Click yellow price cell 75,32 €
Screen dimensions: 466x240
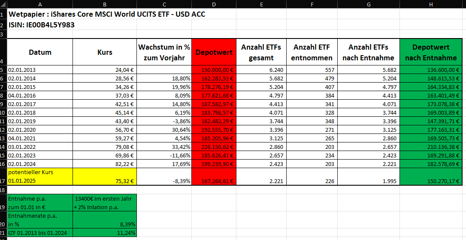pyautogui.click(x=105, y=177)
